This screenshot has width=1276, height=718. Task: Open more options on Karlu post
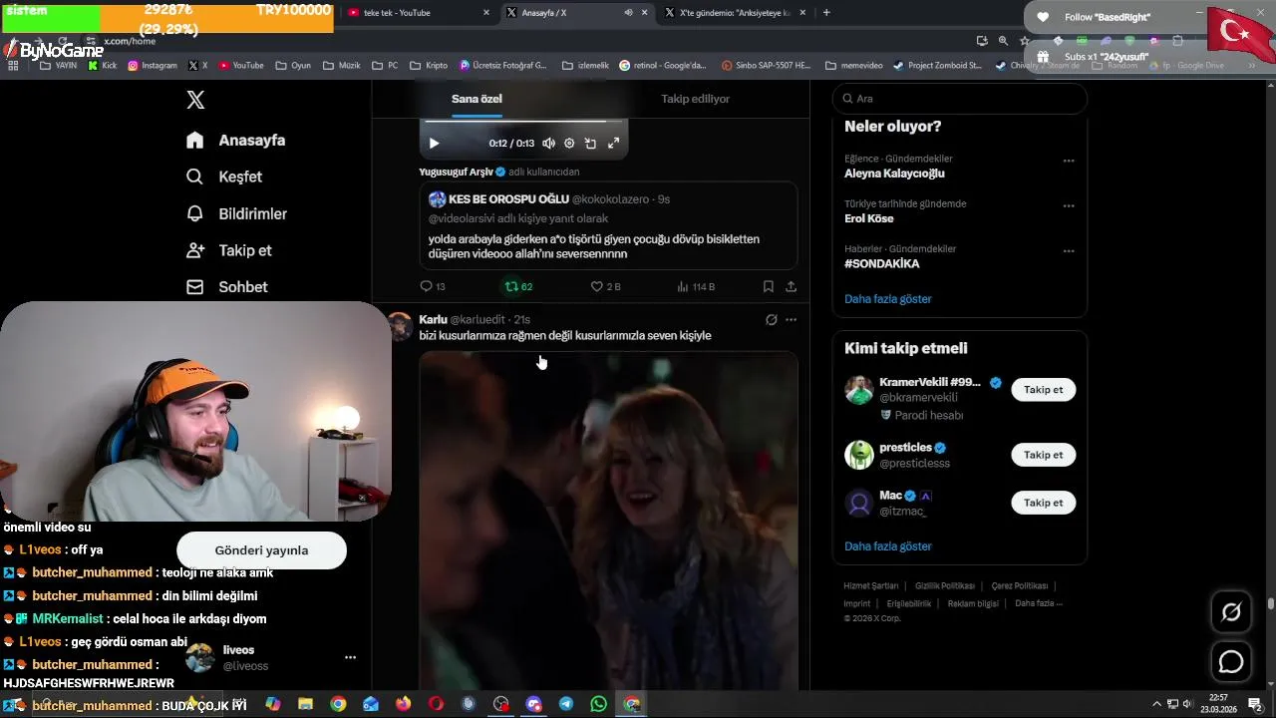coord(791,320)
